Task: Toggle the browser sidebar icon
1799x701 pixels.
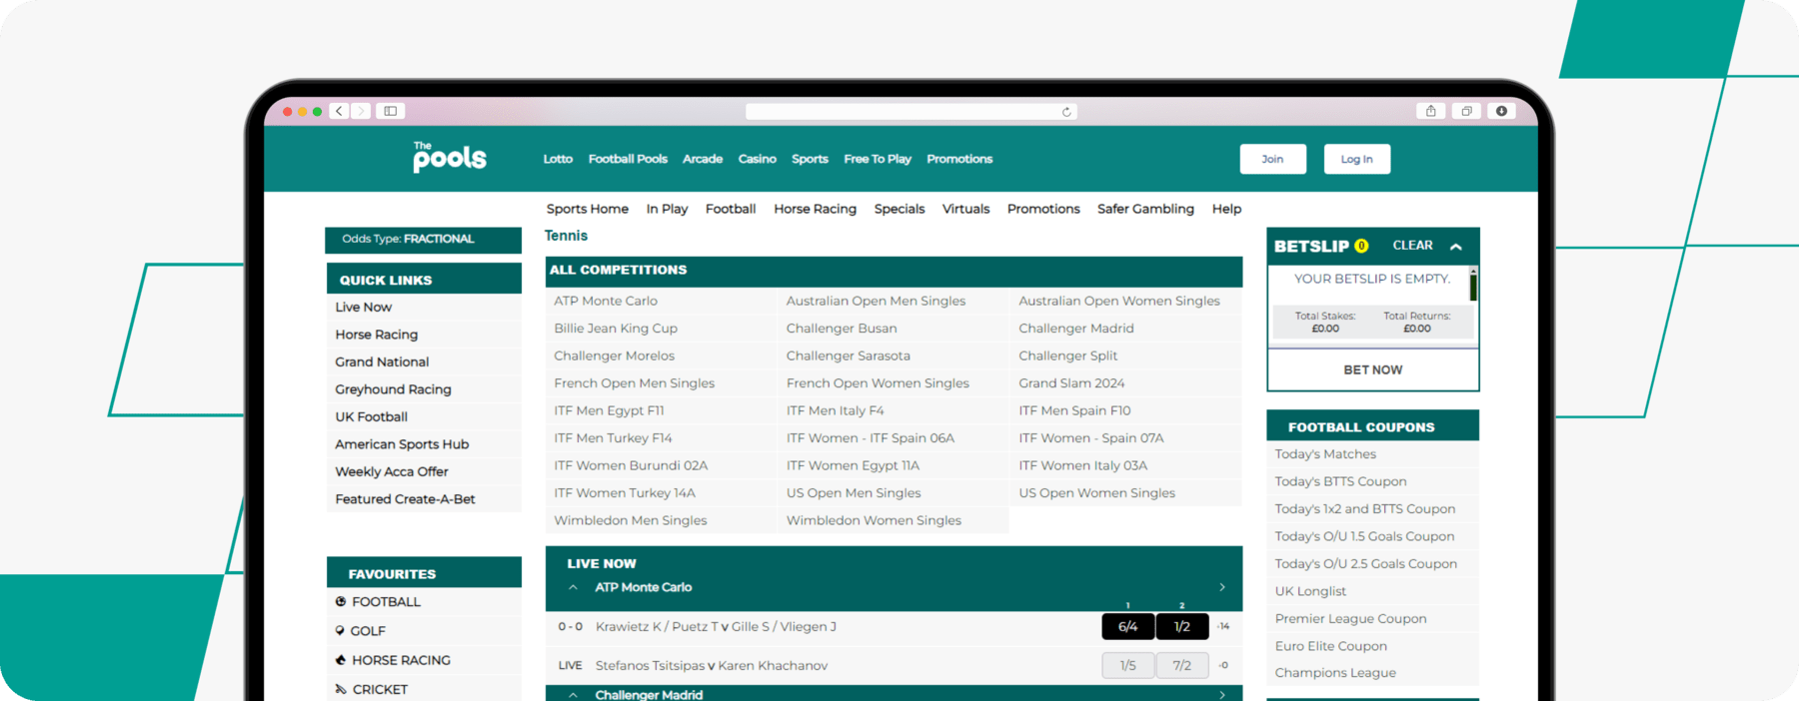Action: point(391,111)
